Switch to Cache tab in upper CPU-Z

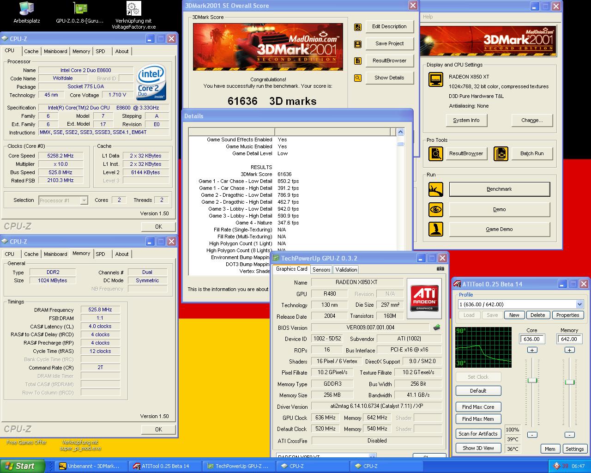[x=31, y=51]
